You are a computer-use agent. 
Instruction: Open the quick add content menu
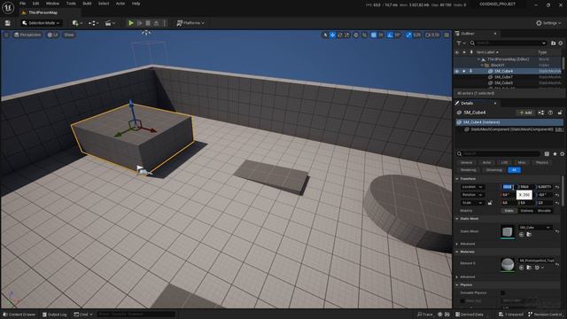click(x=77, y=23)
